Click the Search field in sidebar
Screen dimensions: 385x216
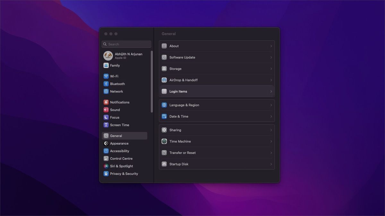pos(126,44)
